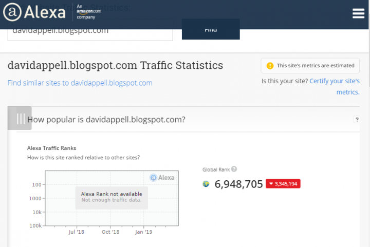370x247 pixels.
Task: Click the yellow warning icon
Action: click(270, 66)
